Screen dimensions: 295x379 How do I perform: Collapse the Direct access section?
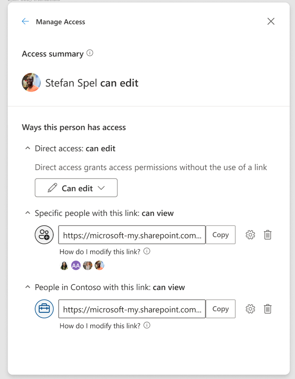pos(28,148)
